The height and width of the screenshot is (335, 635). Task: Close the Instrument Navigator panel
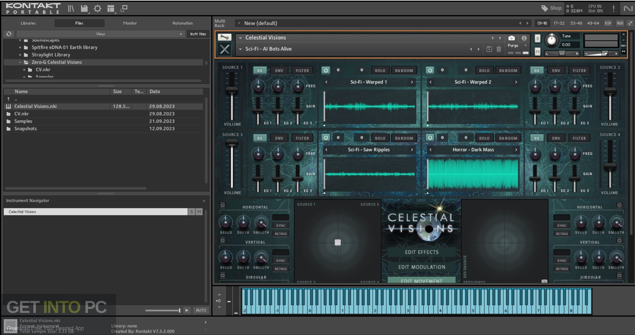204,201
